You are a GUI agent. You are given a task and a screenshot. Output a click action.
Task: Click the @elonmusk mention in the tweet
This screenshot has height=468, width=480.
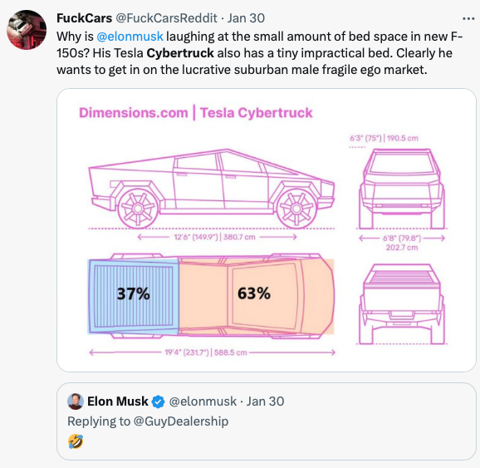(130, 37)
